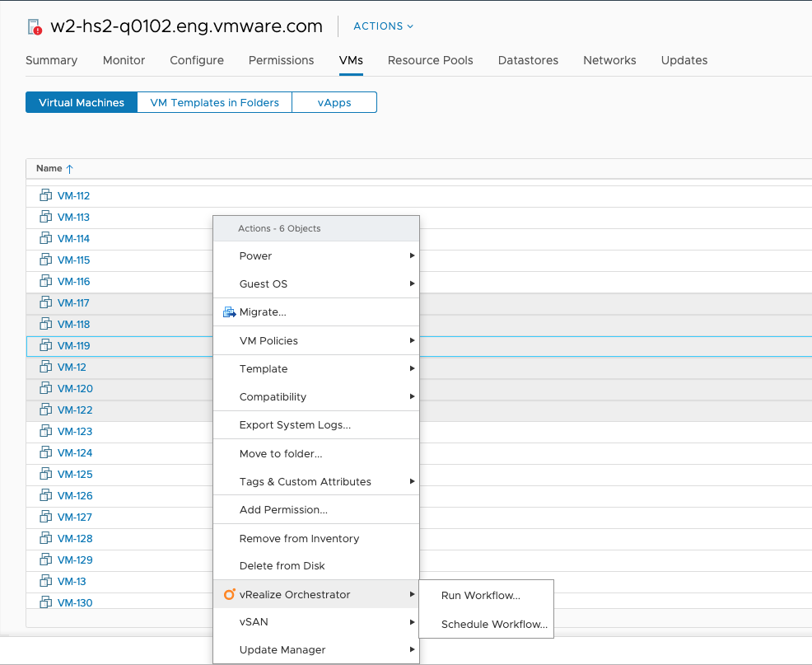Switch to VM Templates in Folders view

(x=214, y=103)
